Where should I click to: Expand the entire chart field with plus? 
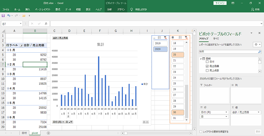point(144,122)
